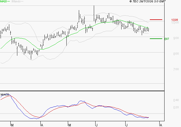
Task: Click the first A month marker
Action: 42,125
